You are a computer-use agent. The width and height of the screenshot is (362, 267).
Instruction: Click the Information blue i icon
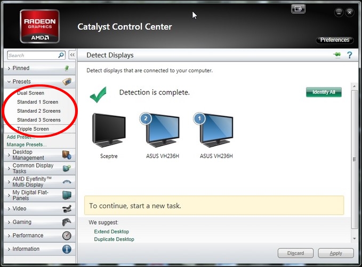67,249
